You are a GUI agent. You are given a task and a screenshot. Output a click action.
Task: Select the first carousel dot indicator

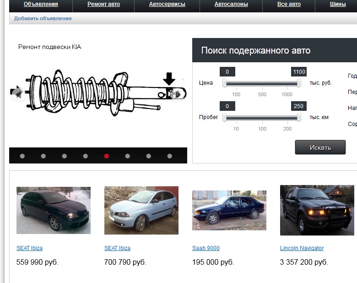pyautogui.click(x=22, y=156)
